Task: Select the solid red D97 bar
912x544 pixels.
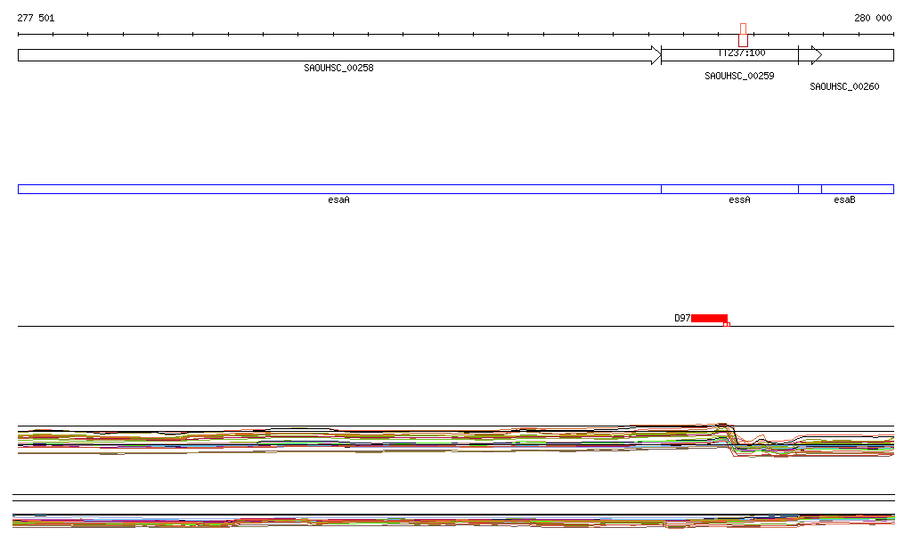Action: point(709,318)
